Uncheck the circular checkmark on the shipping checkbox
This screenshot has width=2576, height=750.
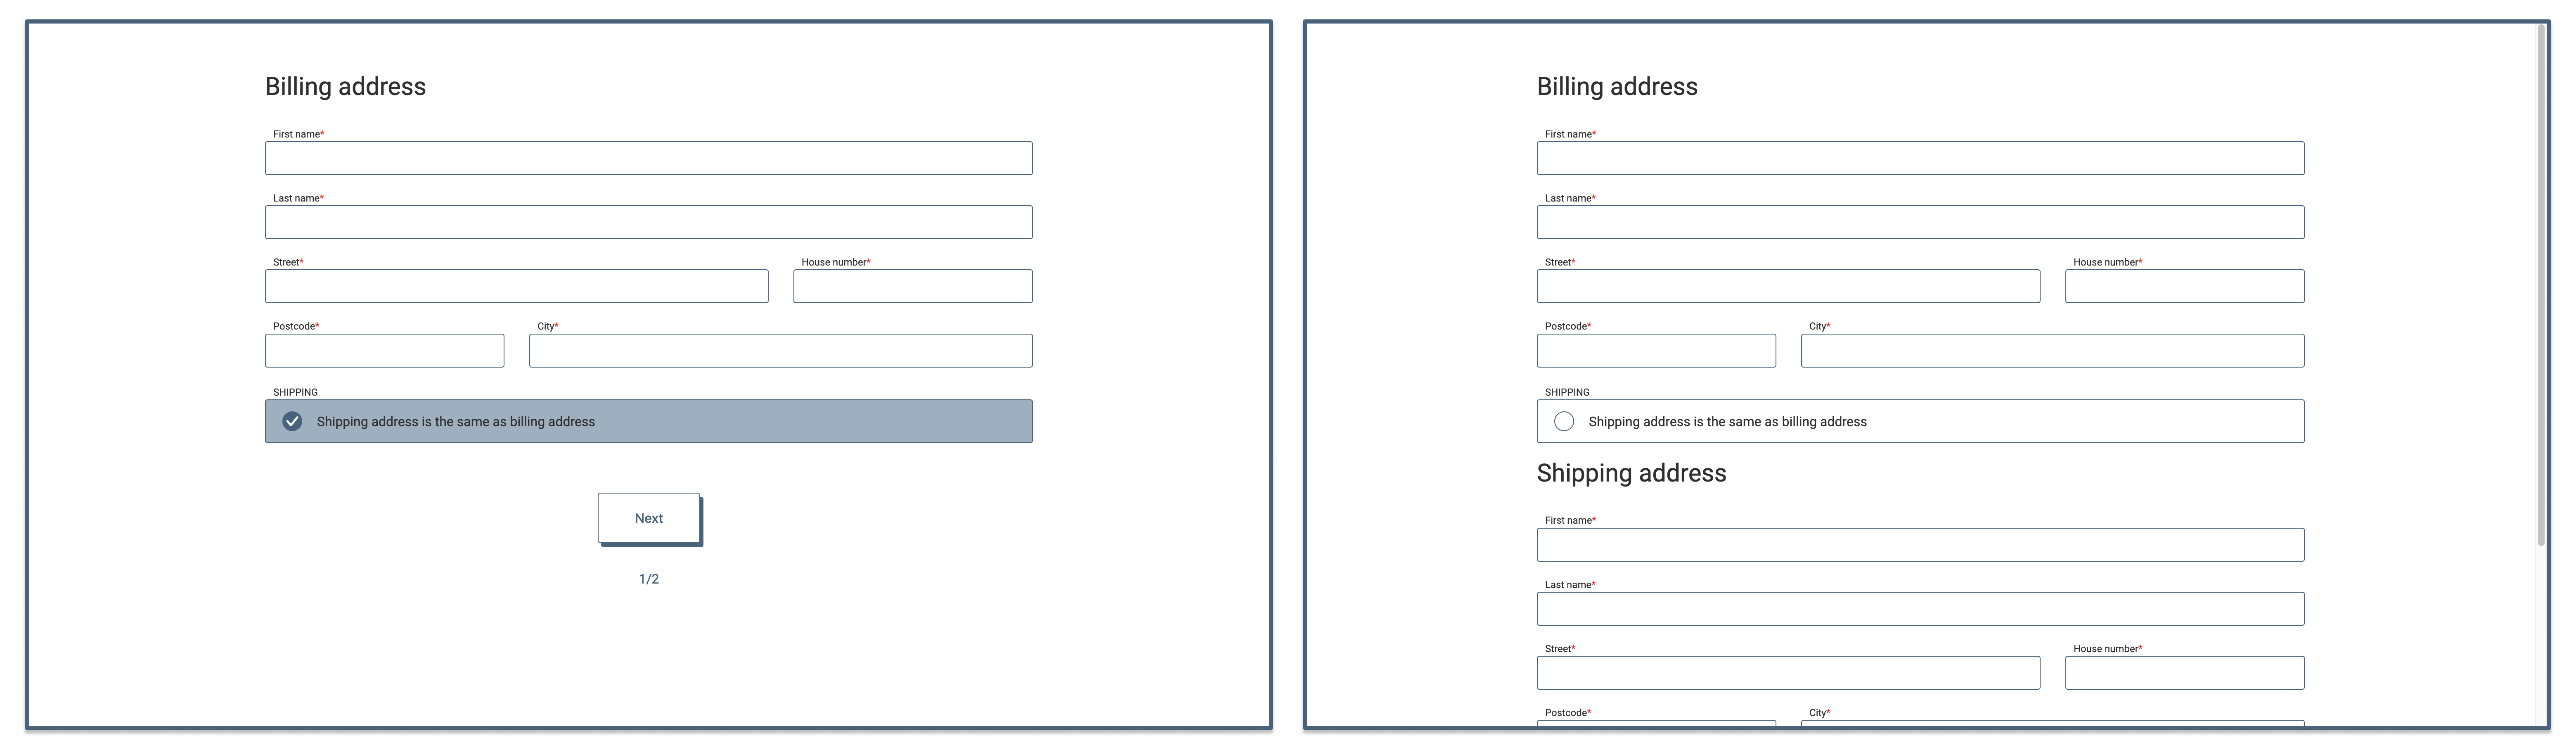tap(291, 421)
